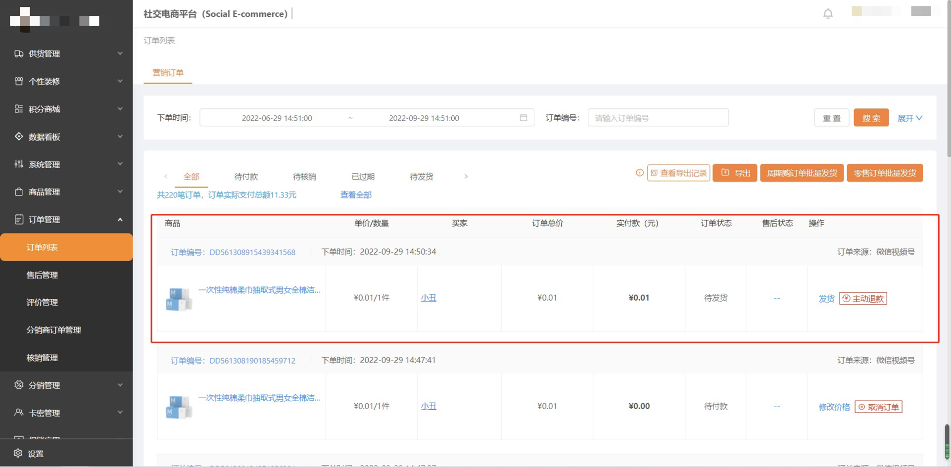Click 取消订单 button for second order

pyautogui.click(x=878, y=407)
